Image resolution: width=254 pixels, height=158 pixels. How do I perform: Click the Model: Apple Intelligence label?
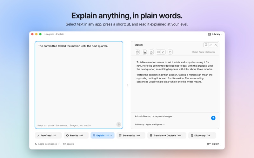point(204,52)
